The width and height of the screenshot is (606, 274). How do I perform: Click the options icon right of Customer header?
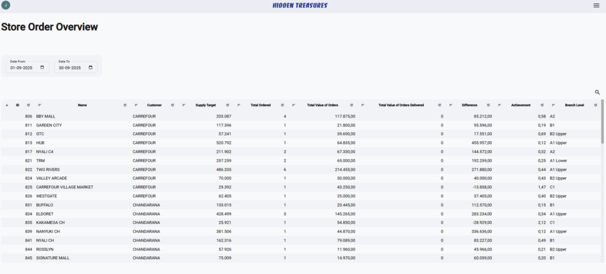(x=172, y=105)
